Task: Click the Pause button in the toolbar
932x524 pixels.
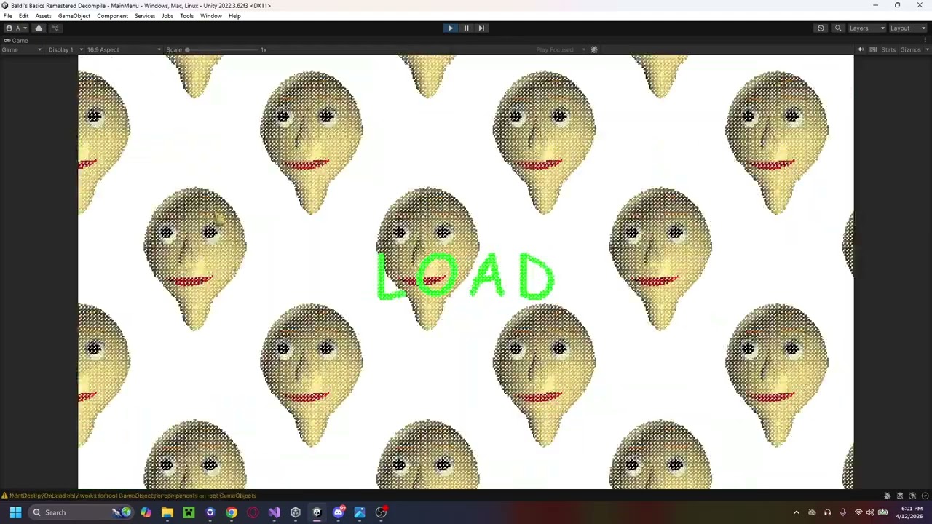Action: 466,28
